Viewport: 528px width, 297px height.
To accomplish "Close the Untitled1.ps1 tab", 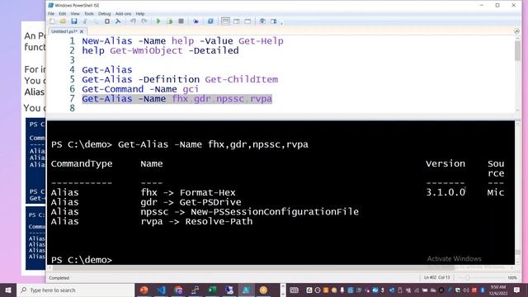I will tap(82, 31).
